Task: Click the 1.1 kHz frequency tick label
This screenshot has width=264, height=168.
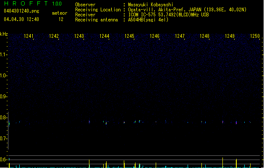Action: point(3,55)
